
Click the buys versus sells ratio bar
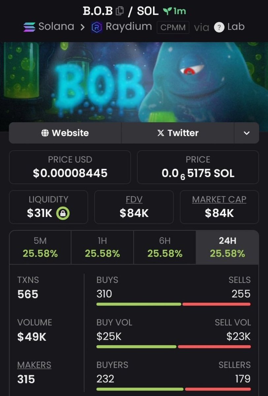(173, 304)
